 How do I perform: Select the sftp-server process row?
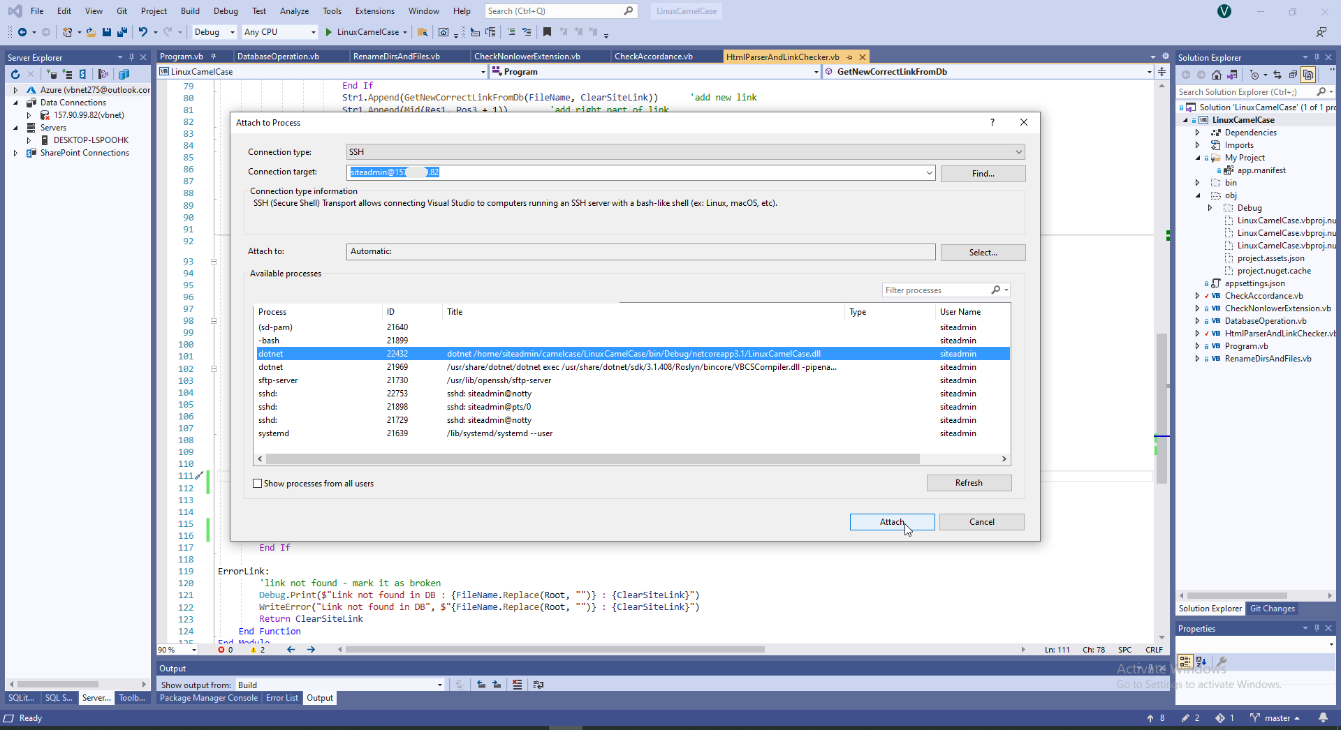[x=633, y=380]
